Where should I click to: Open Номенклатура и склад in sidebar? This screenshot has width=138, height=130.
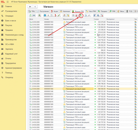coord(14,35)
